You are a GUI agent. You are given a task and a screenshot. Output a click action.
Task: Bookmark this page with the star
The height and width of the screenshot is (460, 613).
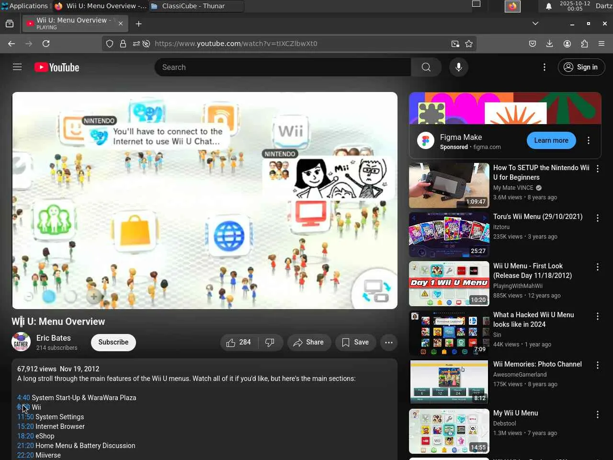tap(469, 44)
